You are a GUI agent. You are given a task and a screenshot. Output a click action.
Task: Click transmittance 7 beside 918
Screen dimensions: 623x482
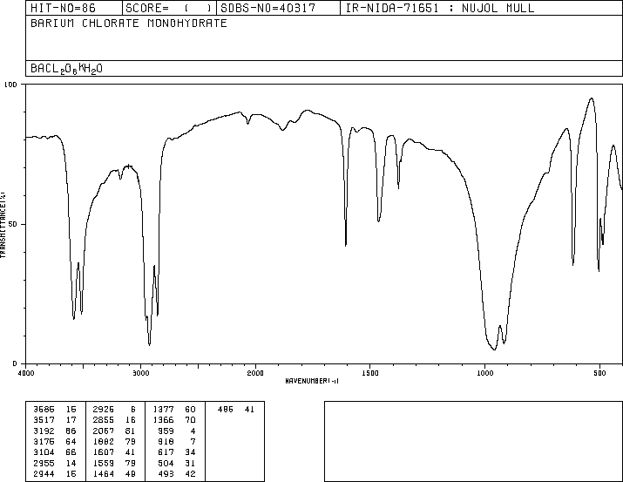193,441
